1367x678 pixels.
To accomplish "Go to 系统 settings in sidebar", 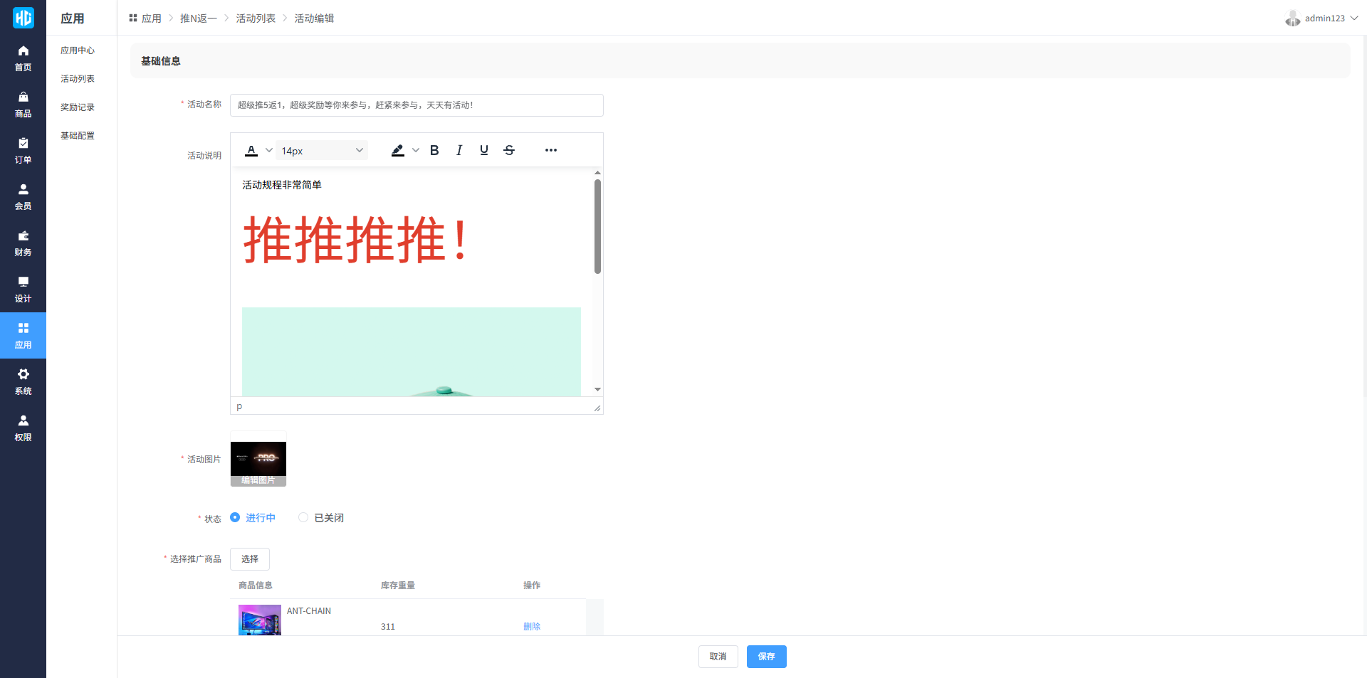I will coord(23,382).
